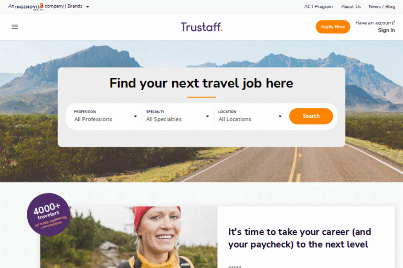The height and width of the screenshot is (268, 403).
Task: Click the Brands label in top bar
Action: [75, 6]
